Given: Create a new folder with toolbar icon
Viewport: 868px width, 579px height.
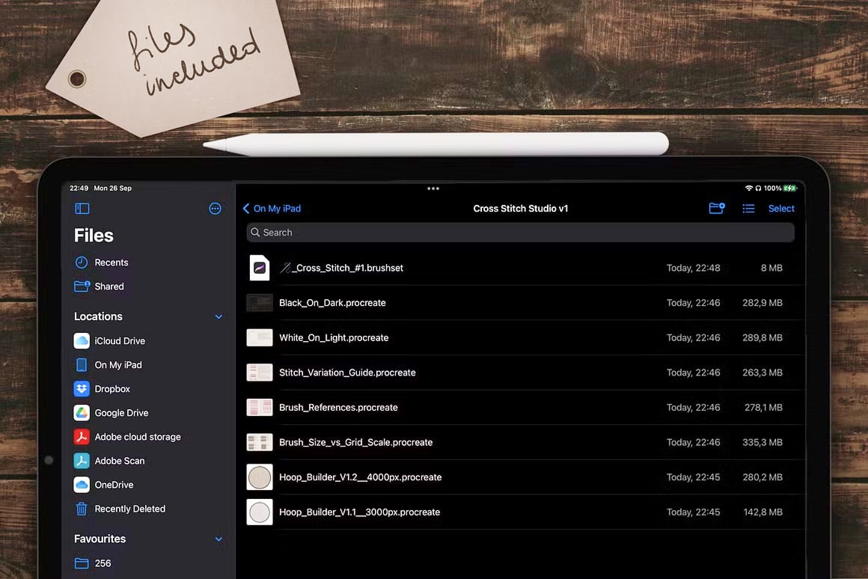Looking at the screenshot, I should point(717,208).
